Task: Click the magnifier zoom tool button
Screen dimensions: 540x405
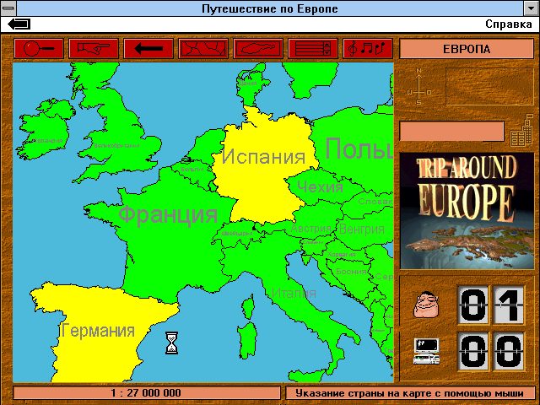Action: click(x=39, y=49)
